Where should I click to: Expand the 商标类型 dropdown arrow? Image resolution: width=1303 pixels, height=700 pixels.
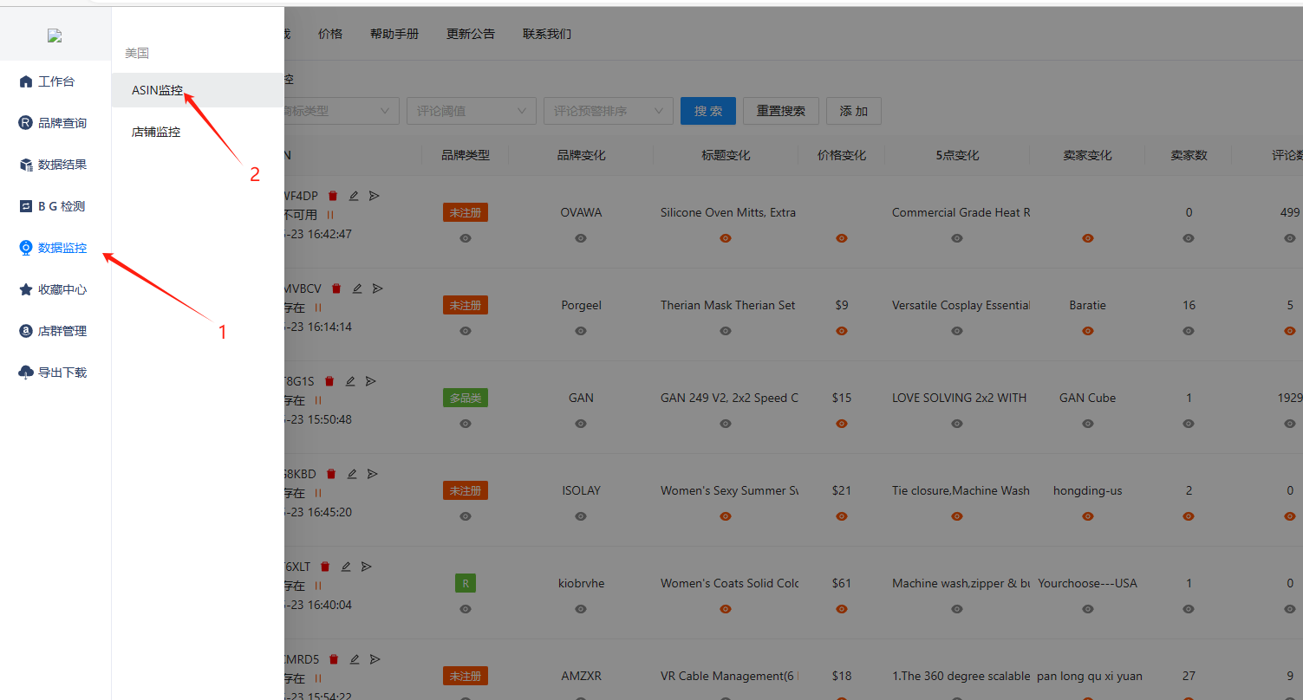click(385, 111)
